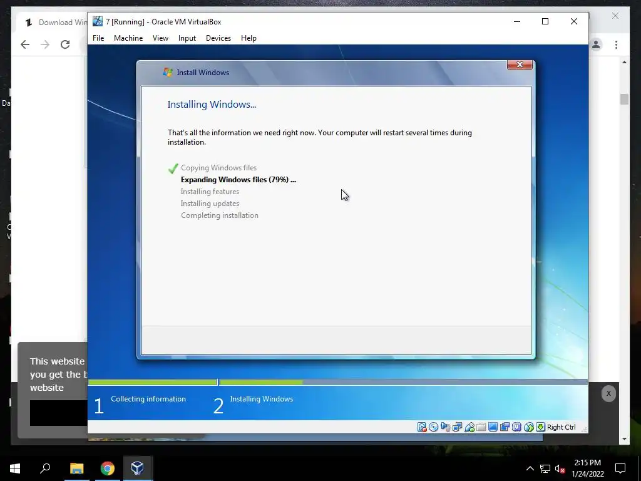Open the Machine menu
The image size is (641, 481).
(x=128, y=38)
